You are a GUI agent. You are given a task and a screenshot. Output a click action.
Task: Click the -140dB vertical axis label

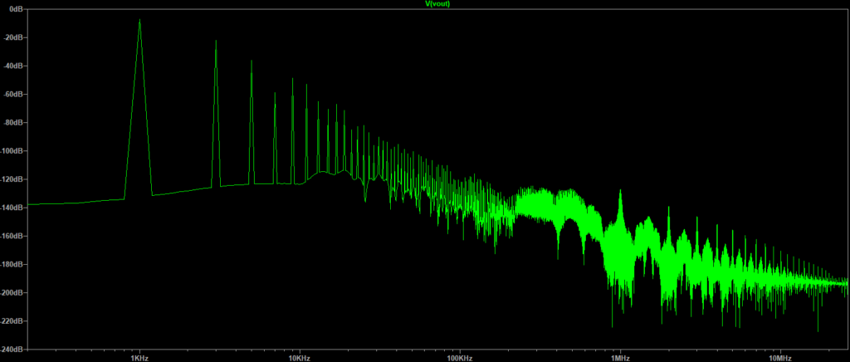click(x=12, y=208)
